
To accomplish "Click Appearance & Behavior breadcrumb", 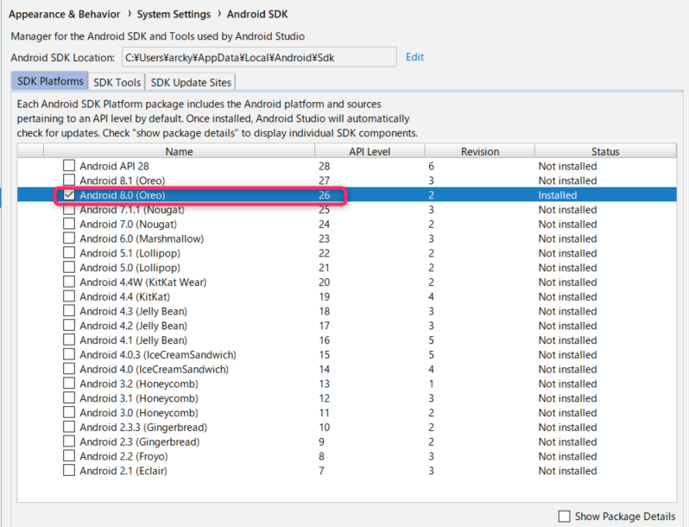I will pyautogui.click(x=64, y=15).
